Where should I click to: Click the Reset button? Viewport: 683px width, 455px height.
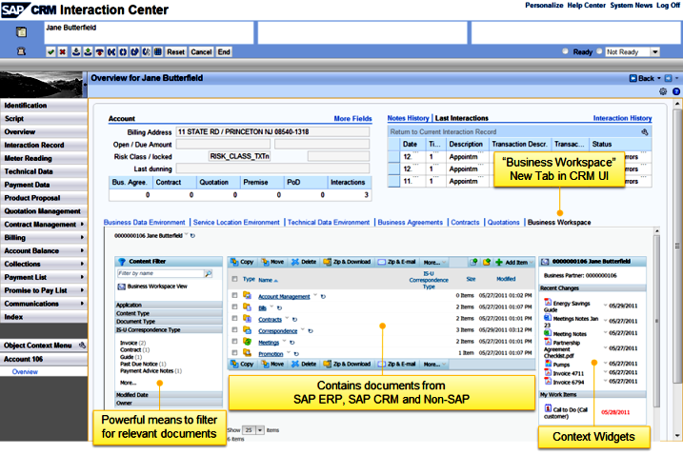click(x=176, y=51)
